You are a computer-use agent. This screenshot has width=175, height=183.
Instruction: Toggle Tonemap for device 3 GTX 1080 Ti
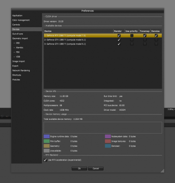(x=145, y=44)
